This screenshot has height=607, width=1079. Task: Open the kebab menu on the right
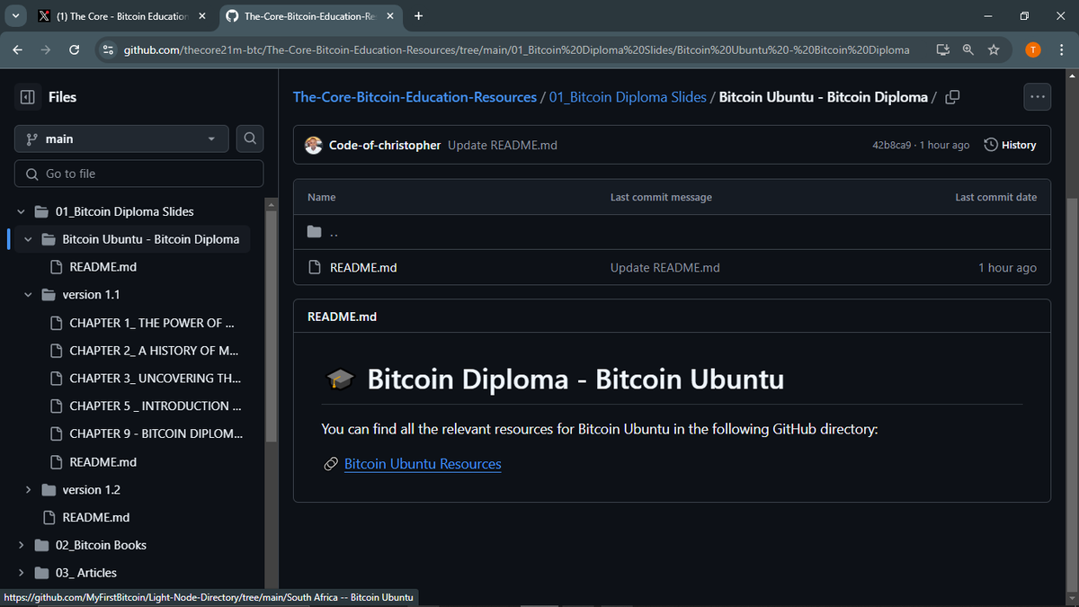[1037, 96]
